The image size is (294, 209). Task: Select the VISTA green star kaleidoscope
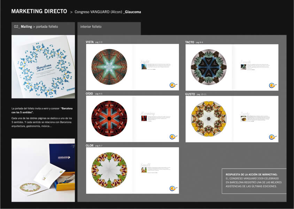(109, 67)
